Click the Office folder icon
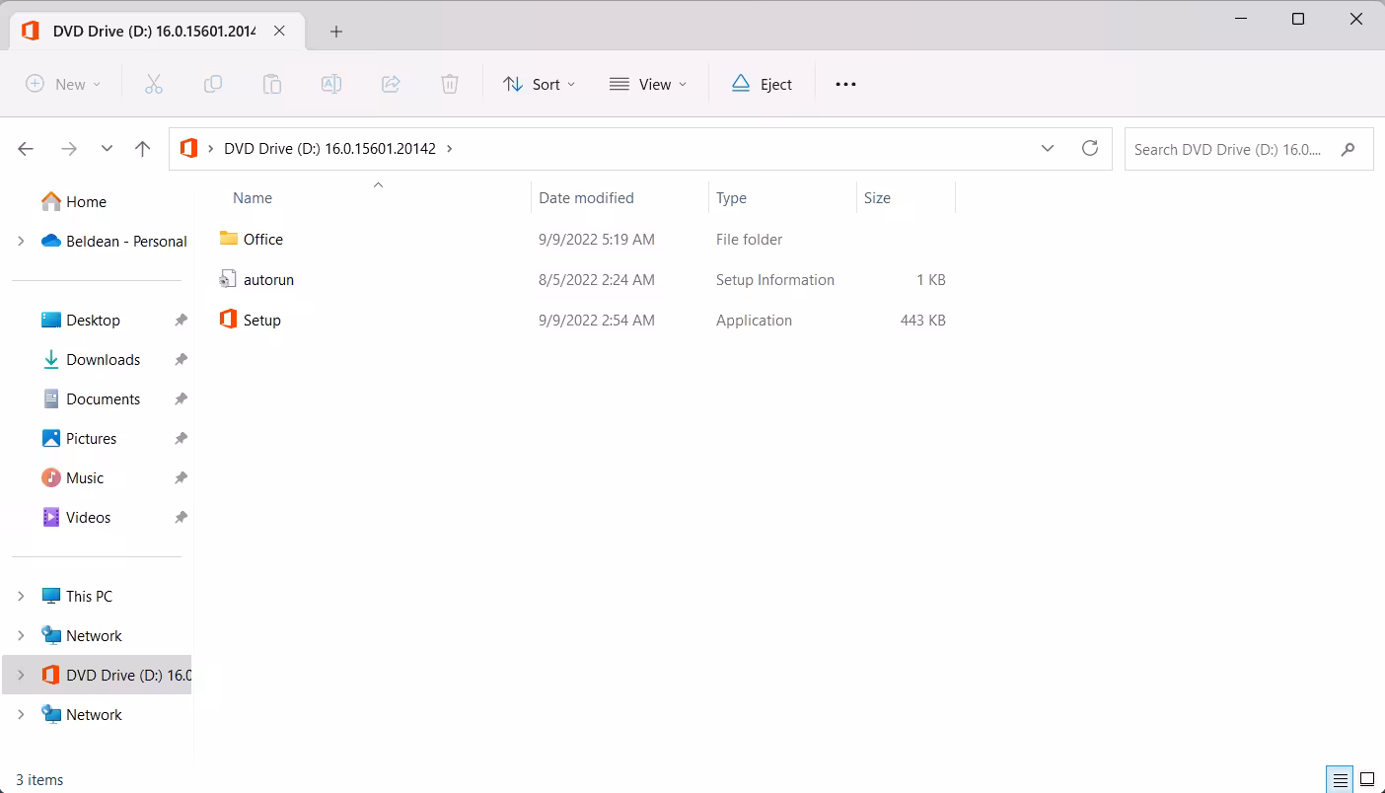1385x793 pixels. 229,239
